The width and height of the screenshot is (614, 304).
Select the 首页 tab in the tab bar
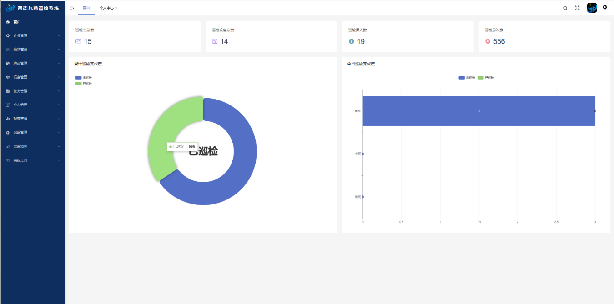coord(86,8)
